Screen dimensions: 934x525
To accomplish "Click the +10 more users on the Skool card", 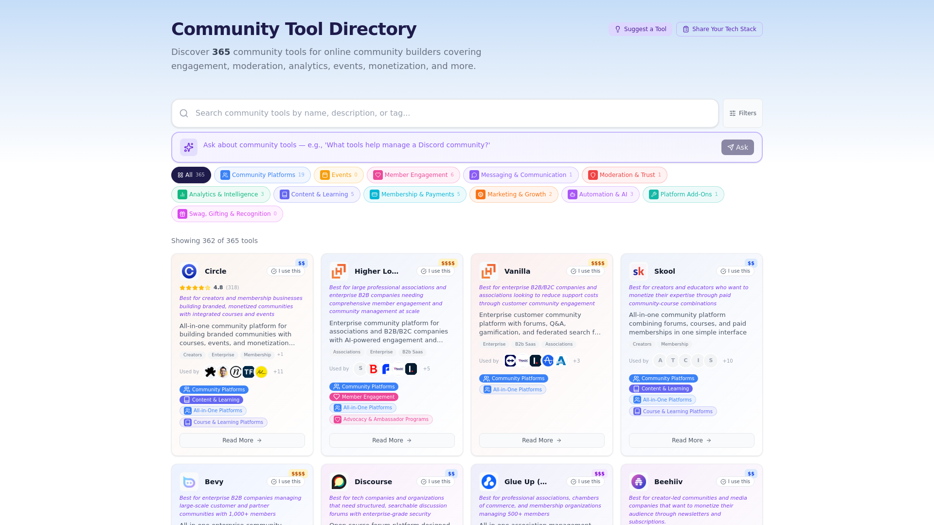I will pyautogui.click(x=728, y=361).
